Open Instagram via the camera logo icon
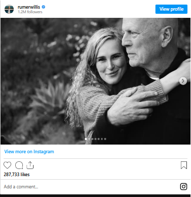 tap(183, 186)
